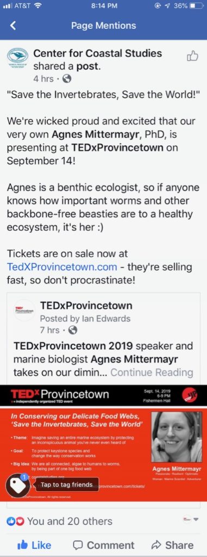The height and width of the screenshot is (557, 207).
Task: Open the TedXProvincetown.com link
Action: [x=62, y=267]
